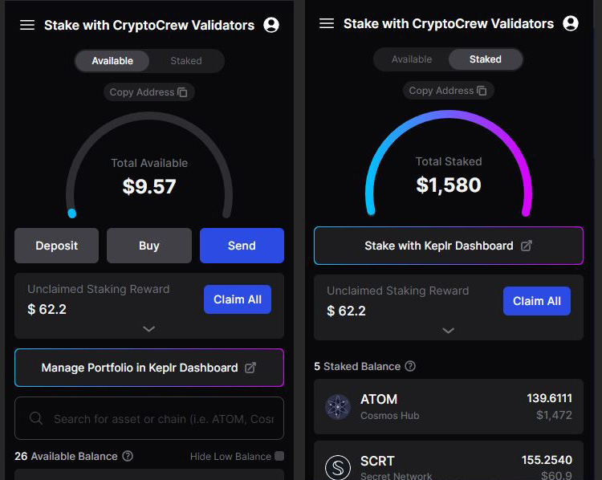Click the Send button
Screen dimensions: 602x480
[x=242, y=246]
